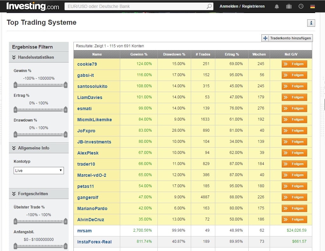Open the Registrieren link
The height and width of the screenshot is (251, 325).
click(253, 6)
